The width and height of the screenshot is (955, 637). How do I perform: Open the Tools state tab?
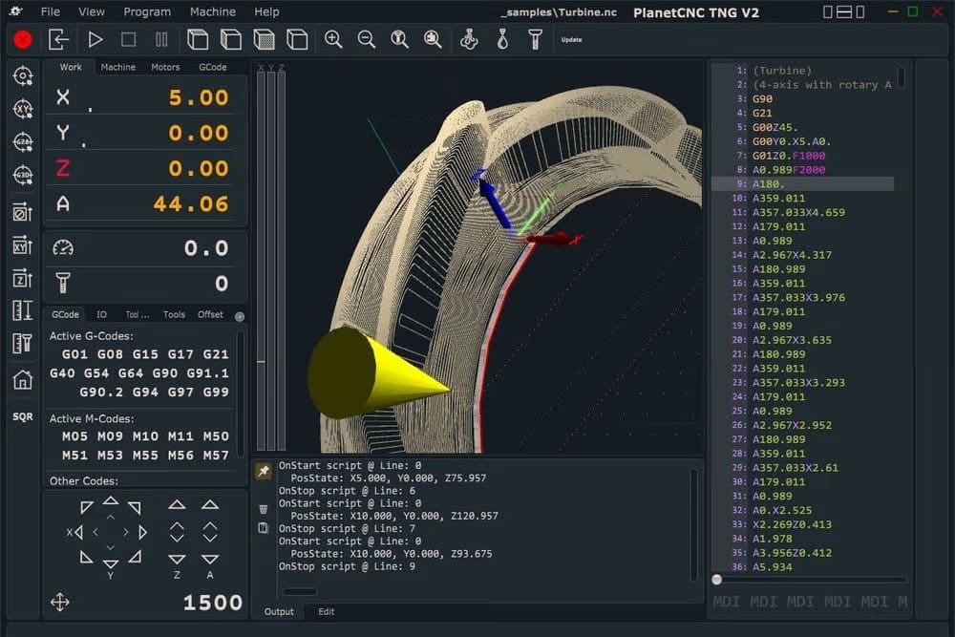(174, 314)
